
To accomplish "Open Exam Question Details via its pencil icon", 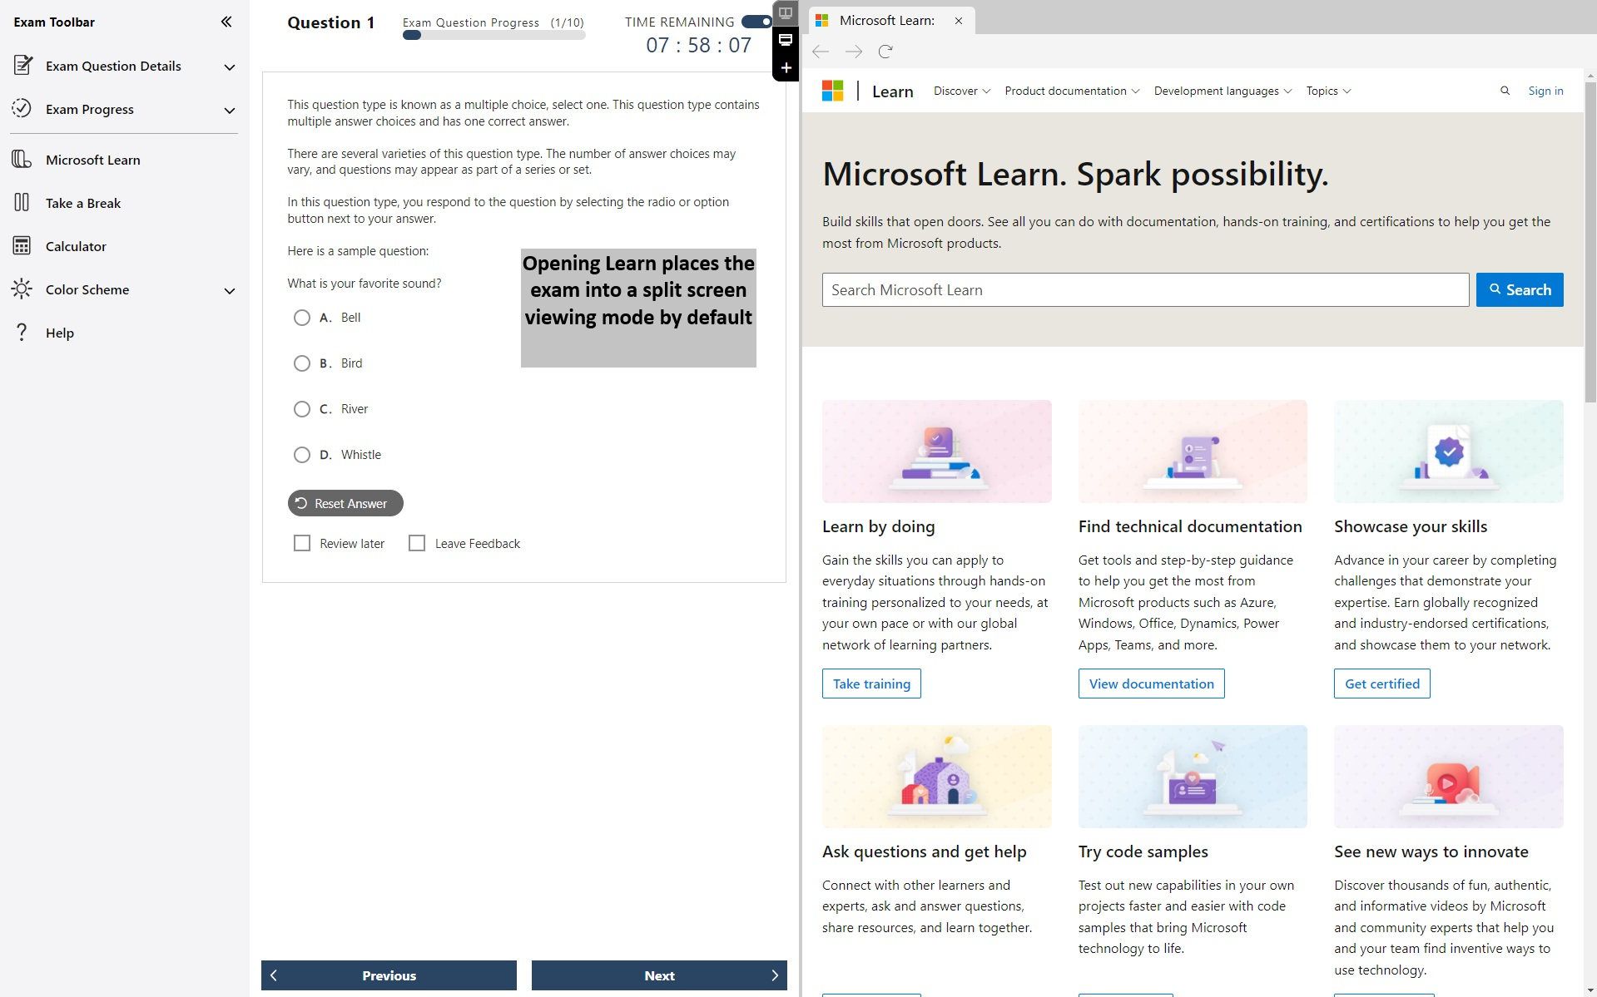I will click(22, 66).
